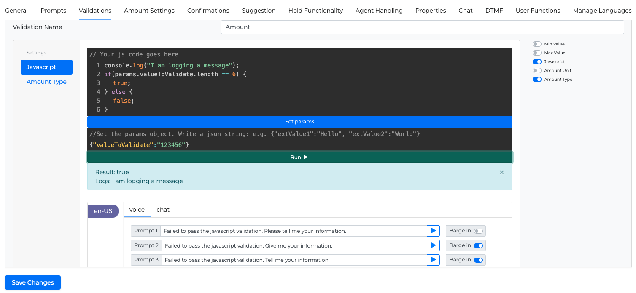Select the en-US language badge
636x293 pixels.
point(103,211)
